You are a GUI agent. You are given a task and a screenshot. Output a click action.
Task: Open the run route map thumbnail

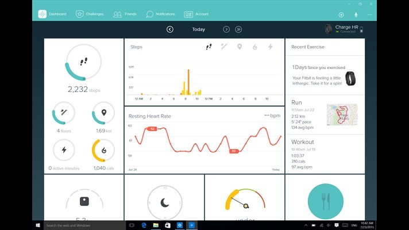[x=342, y=114]
